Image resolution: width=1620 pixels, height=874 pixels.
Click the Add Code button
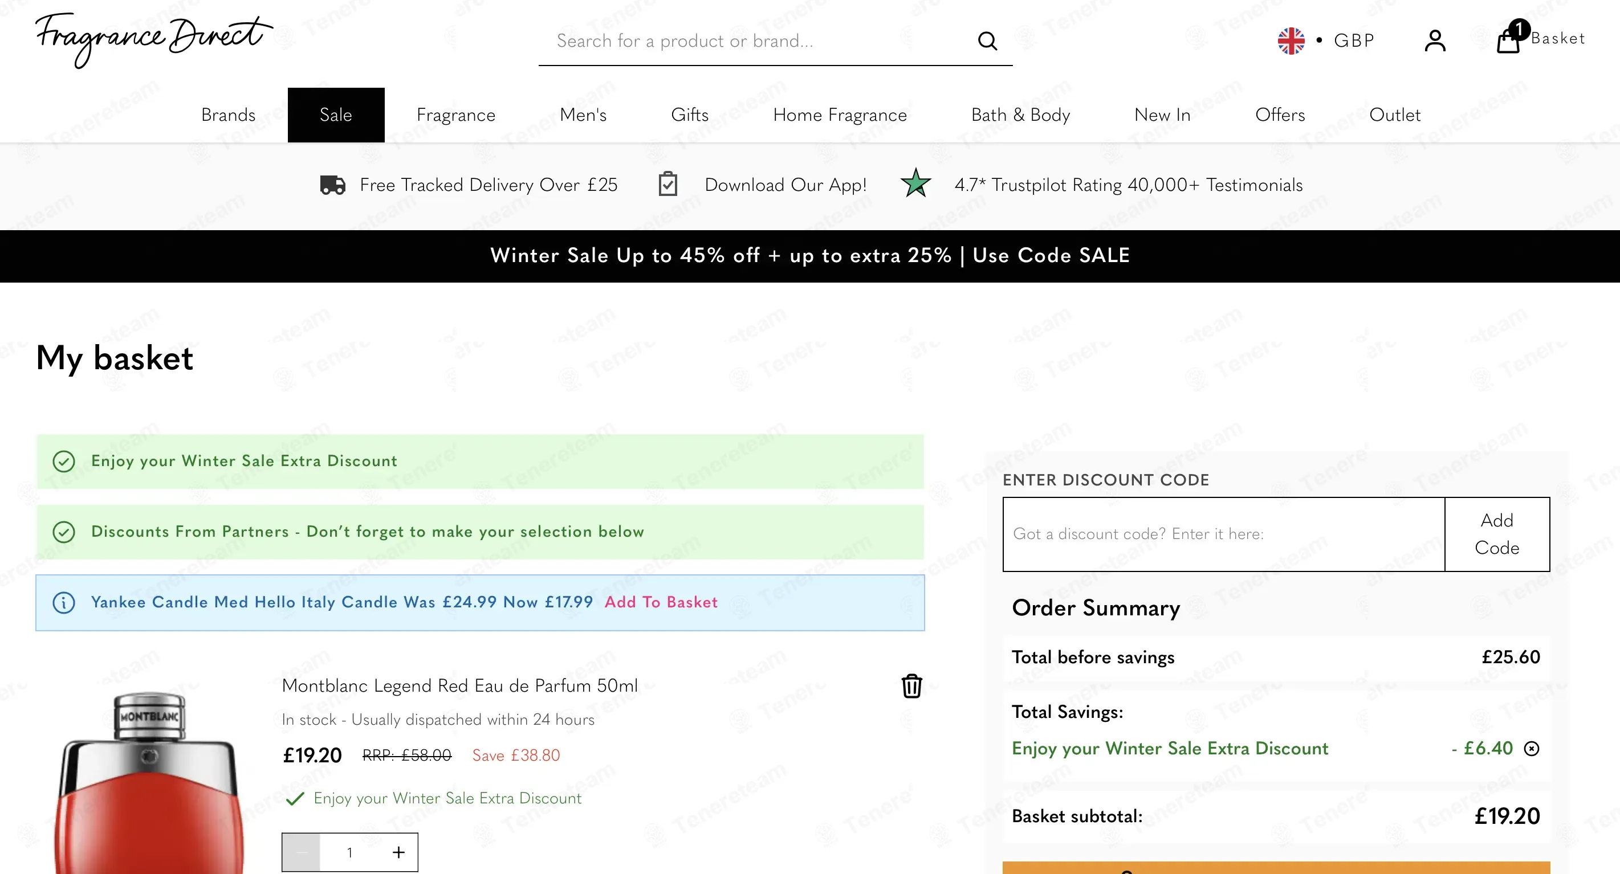[x=1497, y=534]
